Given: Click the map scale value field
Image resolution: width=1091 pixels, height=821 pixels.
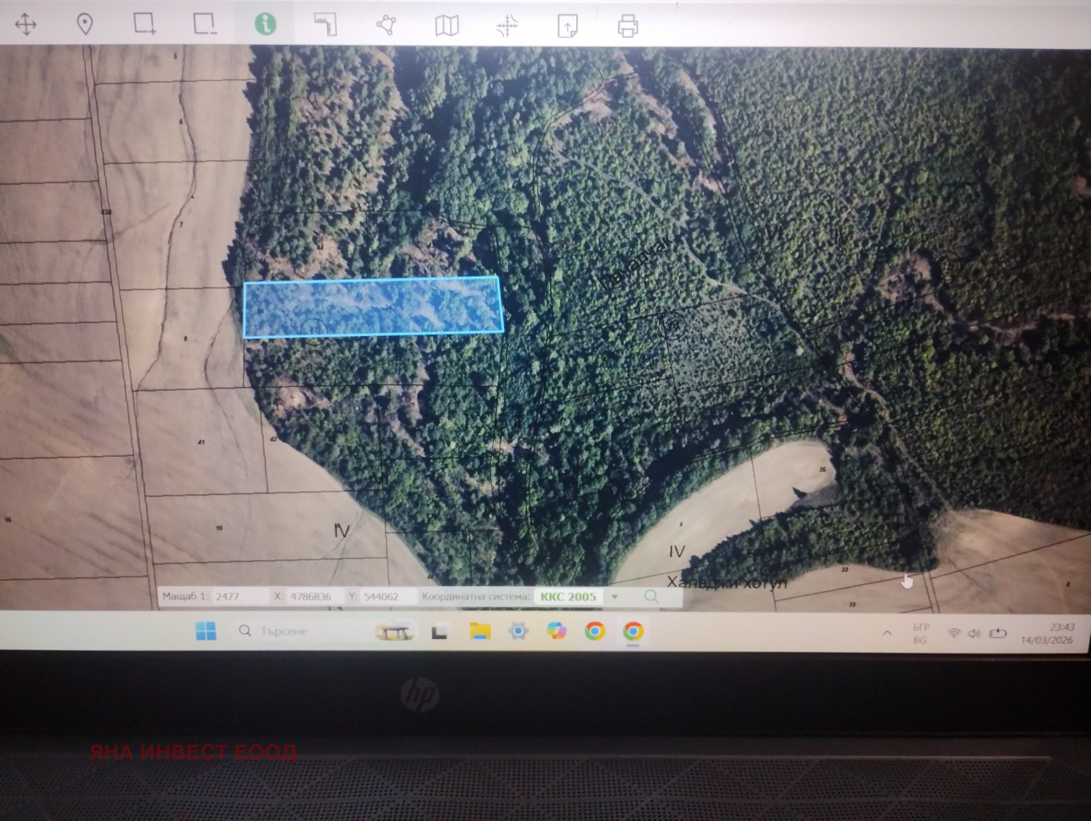Looking at the screenshot, I should (239, 596).
